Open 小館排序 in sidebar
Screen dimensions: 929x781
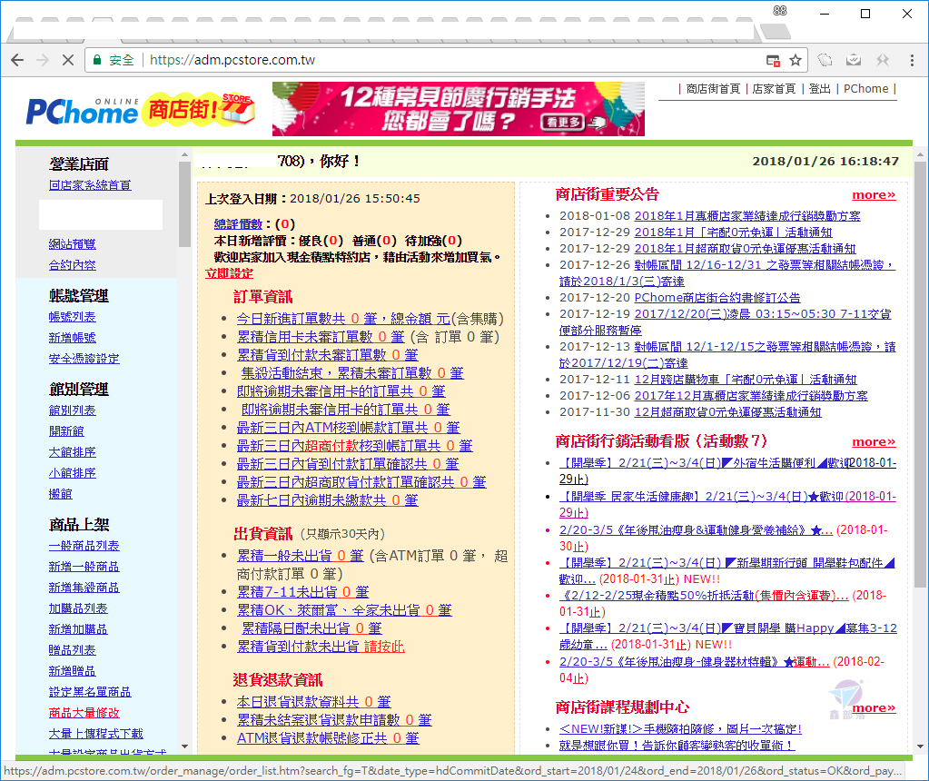(73, 473)
